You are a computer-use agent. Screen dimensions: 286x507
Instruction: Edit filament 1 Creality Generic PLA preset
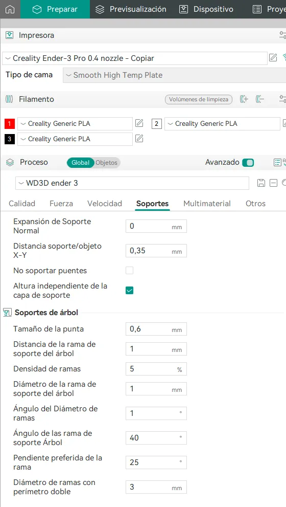point(139,123)
